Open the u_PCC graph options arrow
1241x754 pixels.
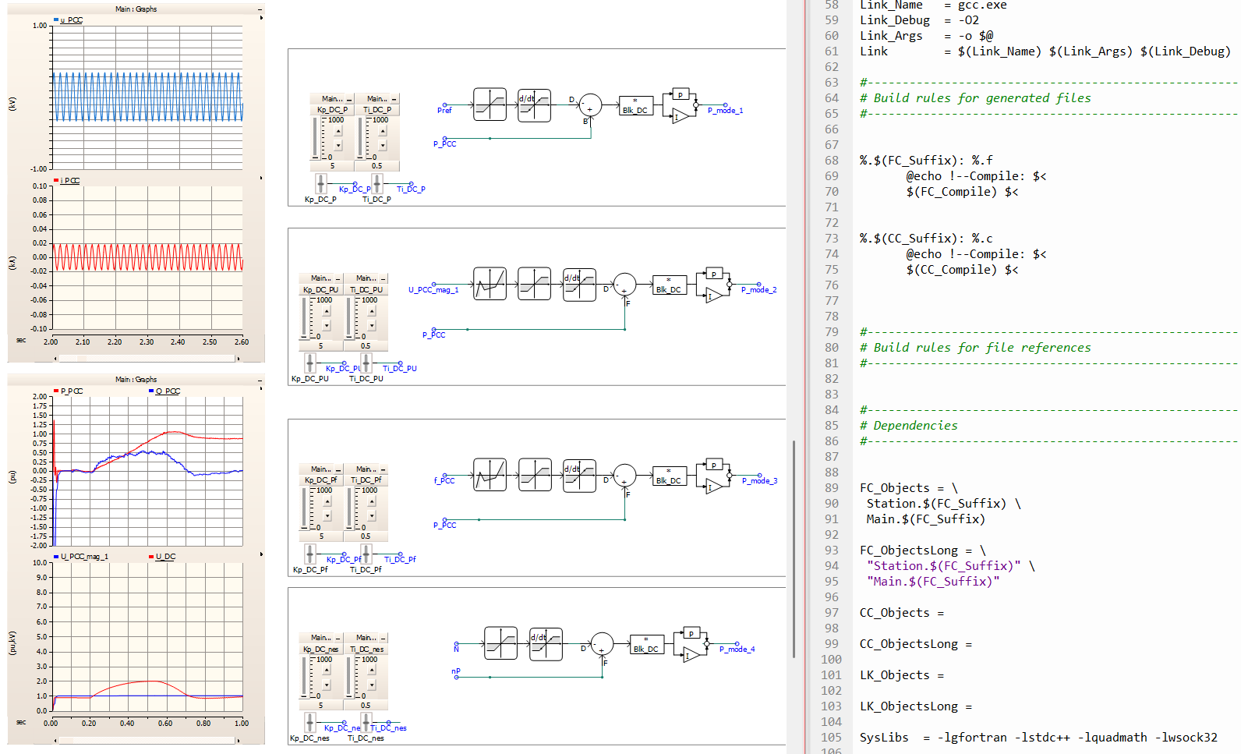coord(261,18)
